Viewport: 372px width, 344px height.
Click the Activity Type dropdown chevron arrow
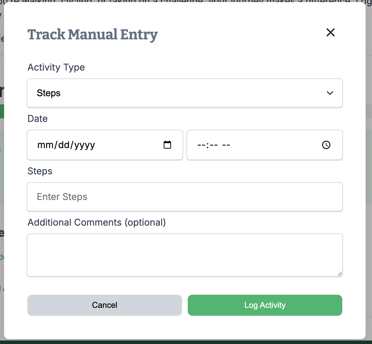(330, 93)
